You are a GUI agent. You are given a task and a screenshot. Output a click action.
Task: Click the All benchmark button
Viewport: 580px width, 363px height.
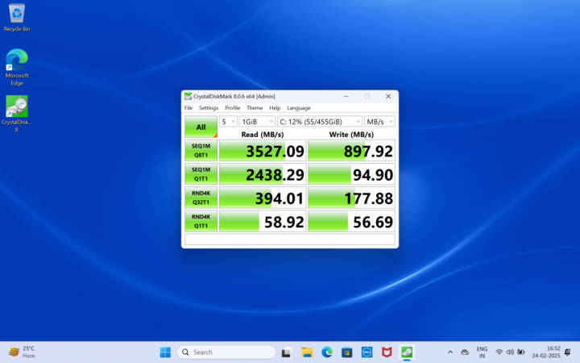click(x=201, y=127)
